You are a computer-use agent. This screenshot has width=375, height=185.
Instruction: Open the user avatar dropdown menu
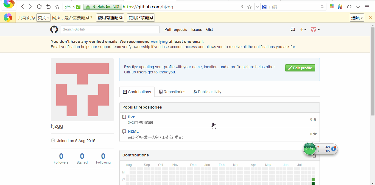[x=315, y=29]
